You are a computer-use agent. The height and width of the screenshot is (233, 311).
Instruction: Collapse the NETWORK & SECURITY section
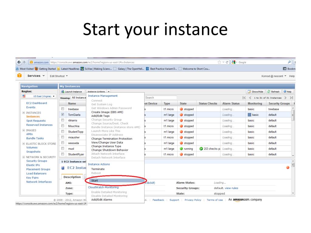click(24, 157)
